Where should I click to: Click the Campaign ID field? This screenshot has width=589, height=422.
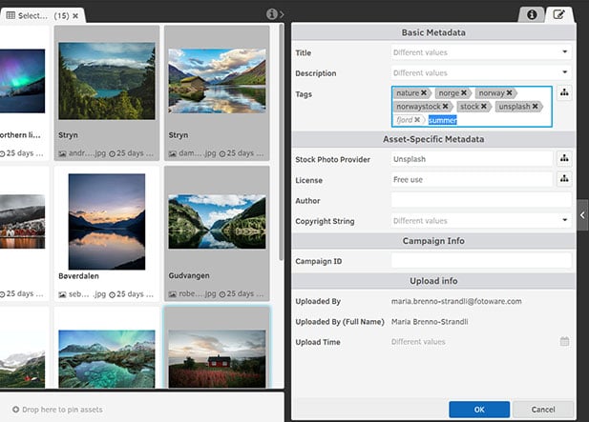(x=481, y=260)
